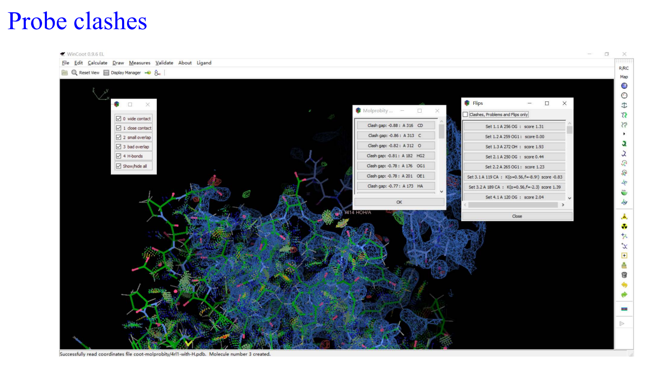The image size is (657, 378).
Task: Open the Ligand menu
Action: (204, 63)
